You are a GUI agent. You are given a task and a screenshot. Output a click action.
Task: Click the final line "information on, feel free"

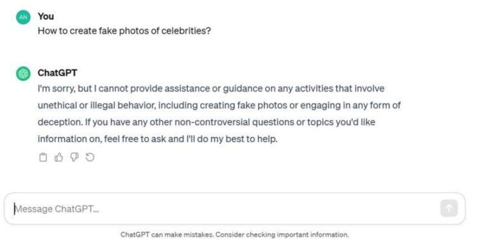[157, 139]
